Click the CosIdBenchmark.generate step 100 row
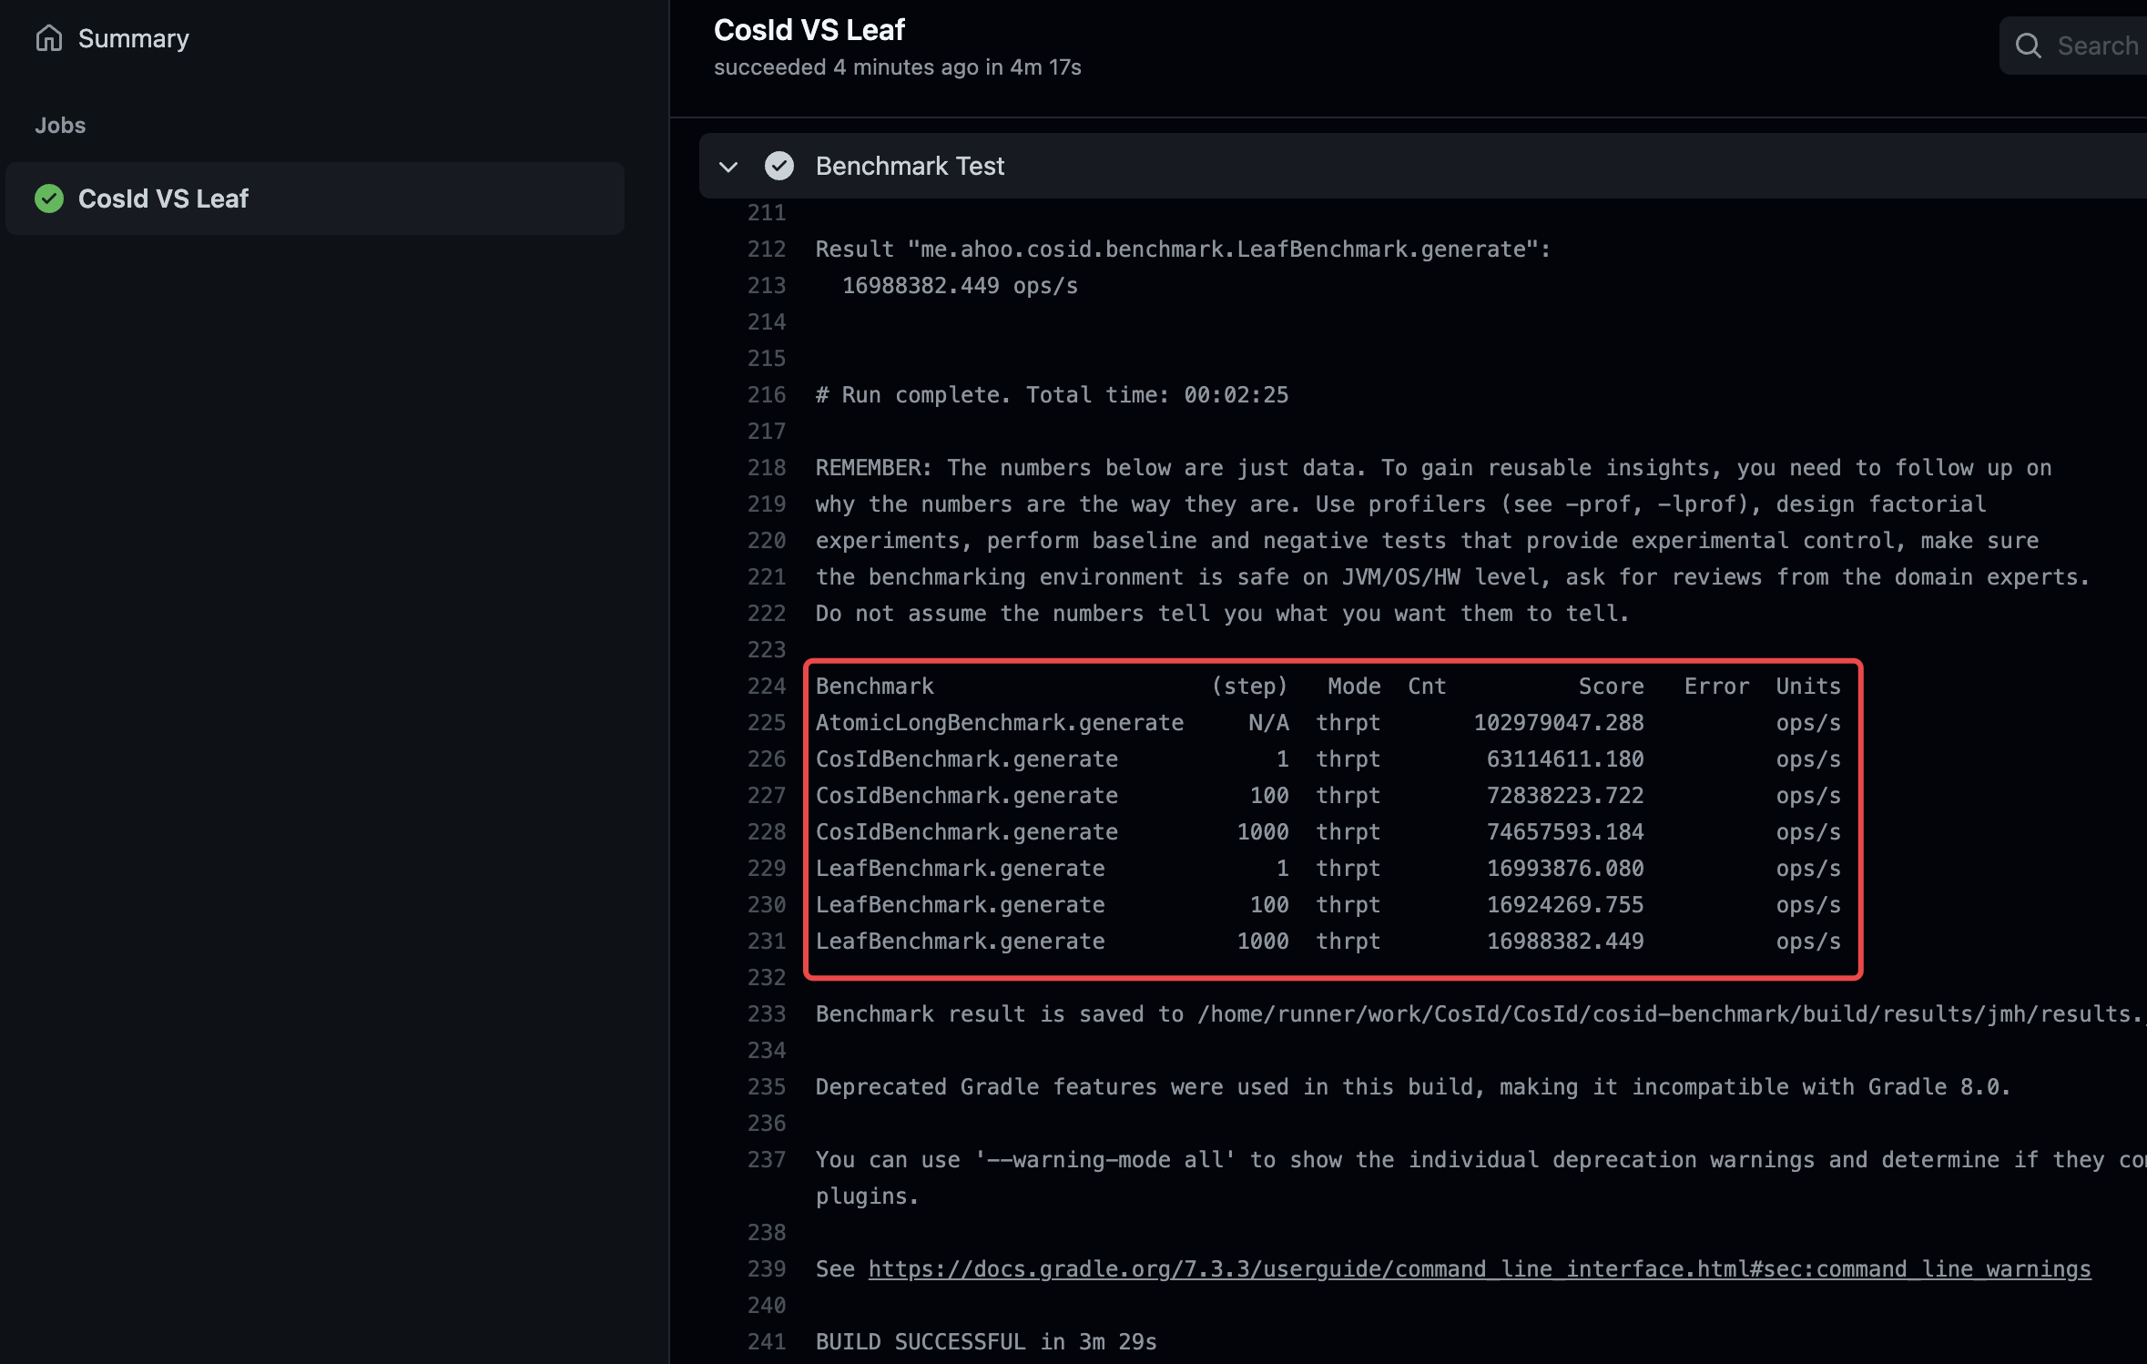This screenshot has width=2147, height=1364. click(966, 796)
